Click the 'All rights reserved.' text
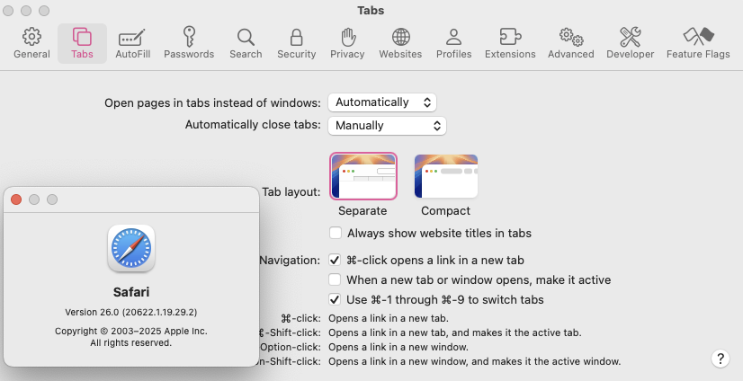743x381 pixels. coord(131,342)
